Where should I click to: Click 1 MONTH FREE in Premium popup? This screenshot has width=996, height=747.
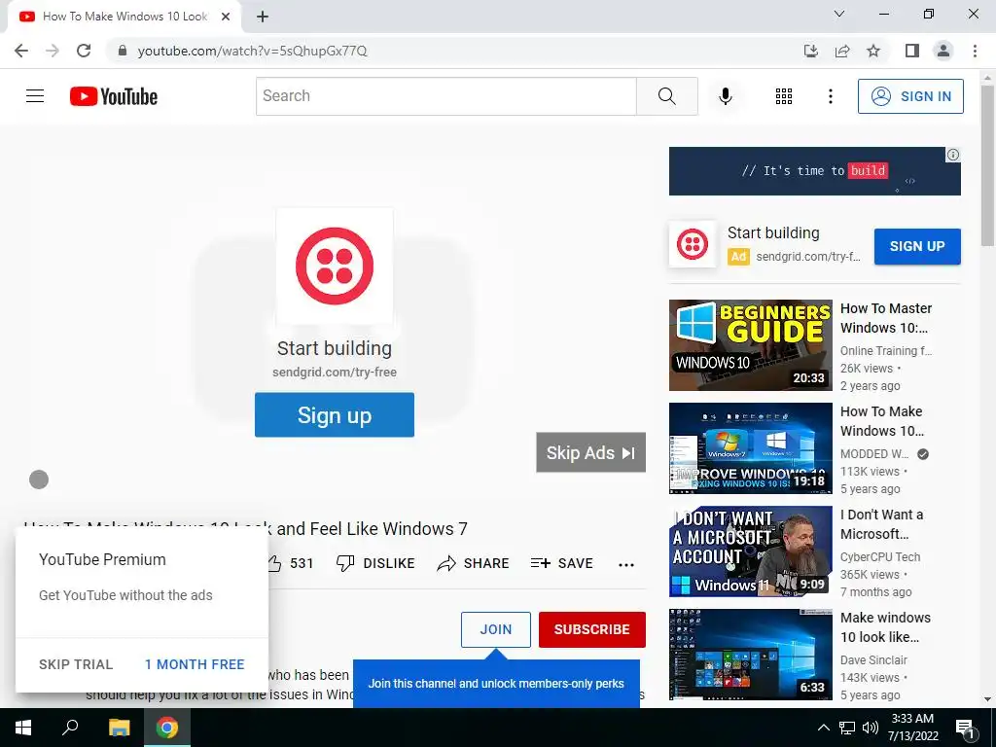pyautogui.click(x=195, y=664)
